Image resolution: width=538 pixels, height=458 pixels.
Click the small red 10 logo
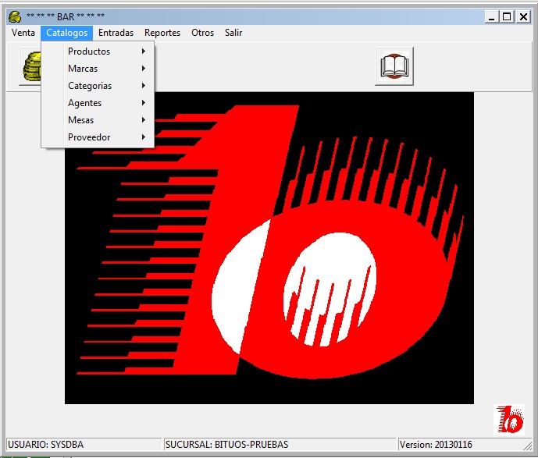pyautogui.click(x=509, y=420)
